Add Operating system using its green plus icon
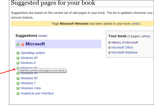The image size is (154, 105). tap(18, 53)
